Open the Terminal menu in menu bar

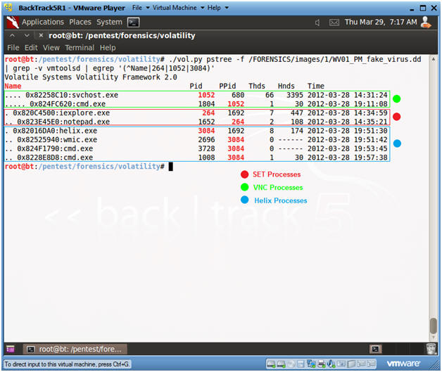(x=80, y=48)
